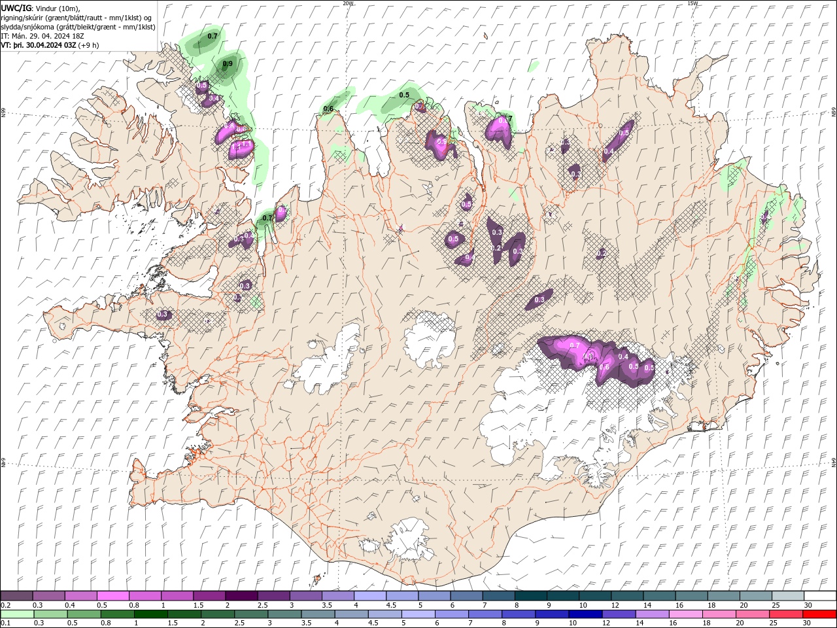
Task: Click the '0.1' label on the rain scale
Action: (6, 623)
